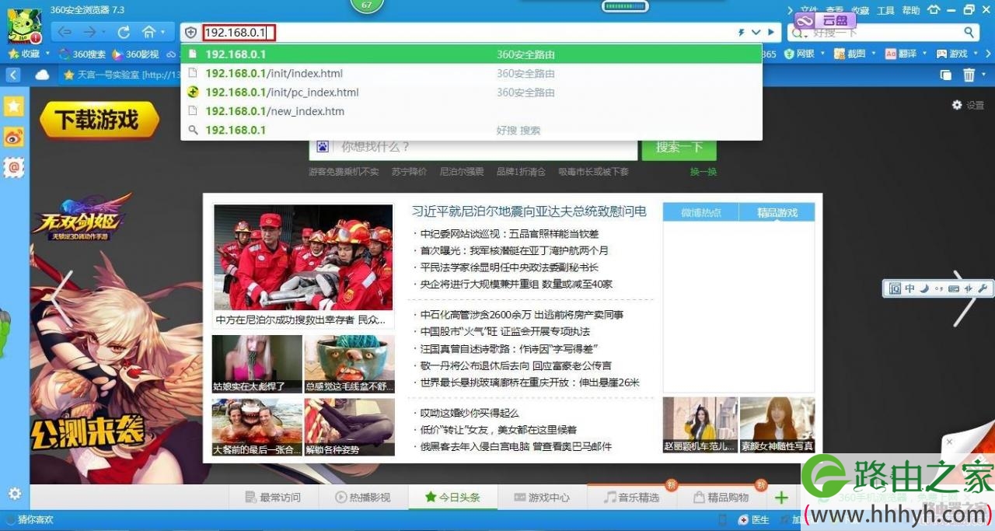Open headline 习近平就尼泊尔地震向亚达夫总统致慰问电

pos(529,211)
